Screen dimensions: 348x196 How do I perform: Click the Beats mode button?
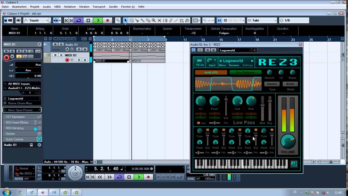click(x=290, y=84)
